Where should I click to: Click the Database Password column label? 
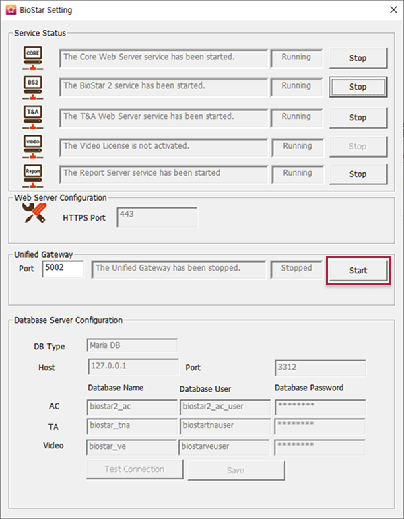point(309,388)
